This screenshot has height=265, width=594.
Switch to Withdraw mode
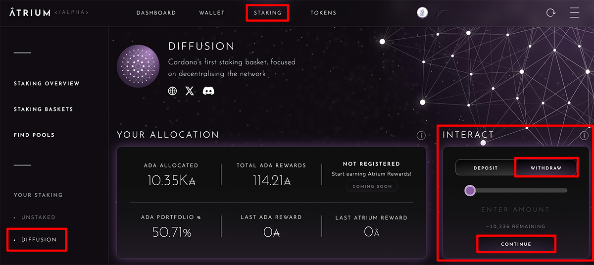click(546, 168)
